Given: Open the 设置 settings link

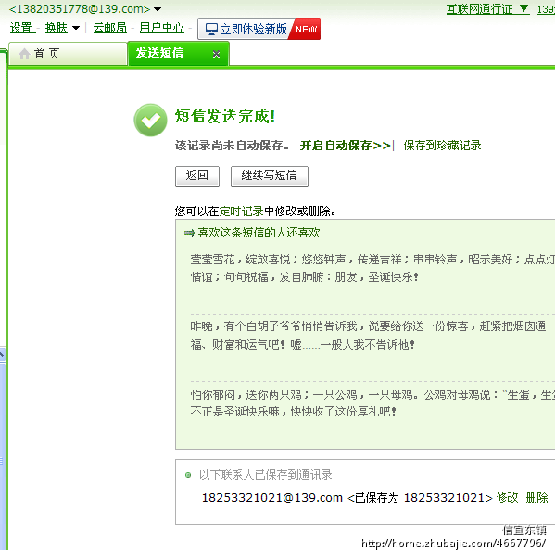Looking at the screenshot, I should tap(21, 28).
